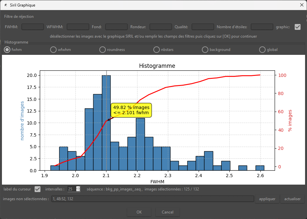The width and height of the screenshot is (307, 219).
Task: Choose the roundness histogram option
Action: tap(103, 50)
